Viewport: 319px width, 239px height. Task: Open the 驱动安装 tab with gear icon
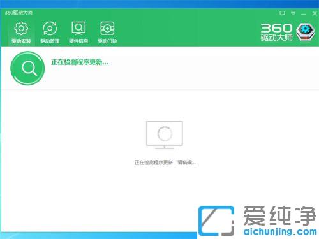[x=21, y=33]
